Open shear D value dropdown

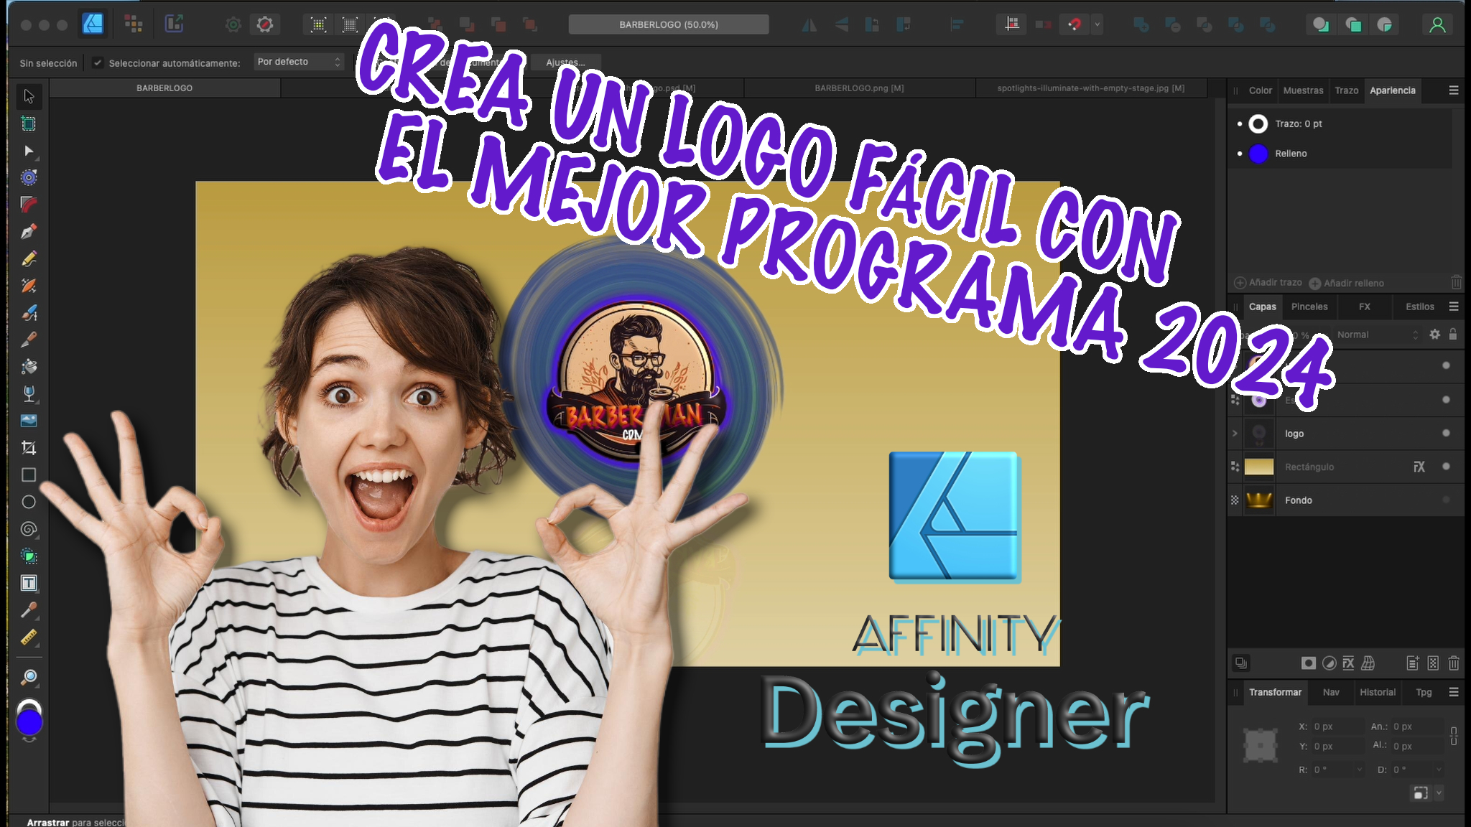(1438, 770)
